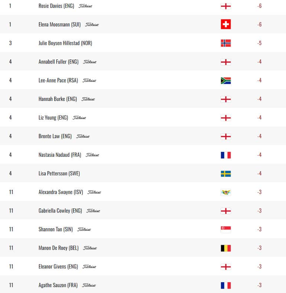The width and height of the screenshot is (286, 293).
Task: Click Virgin Islands flag beside Alexandra Swayne
Action: pyautogui.click(x=225, y=192)
